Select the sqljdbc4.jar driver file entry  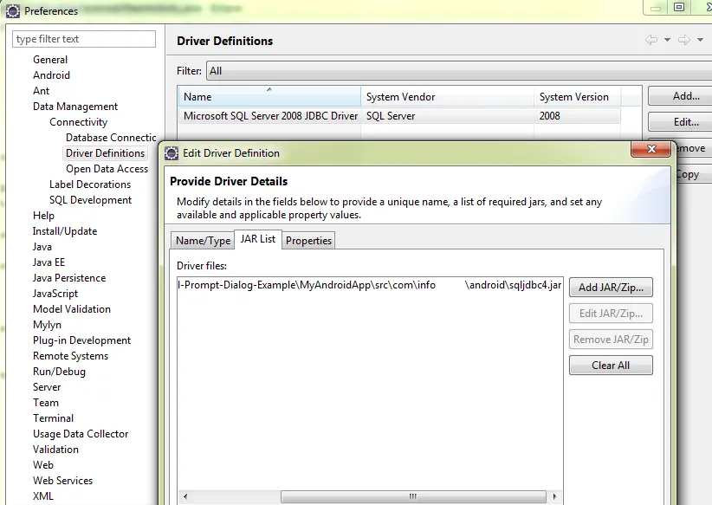(x=369, y=285)
